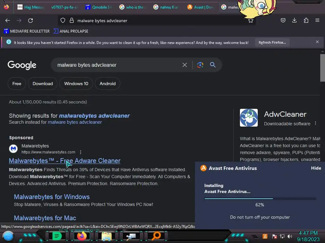Screen dimensions: 325x243
Task: Open the Action Center flag tray icon
Action: [274, 236]
